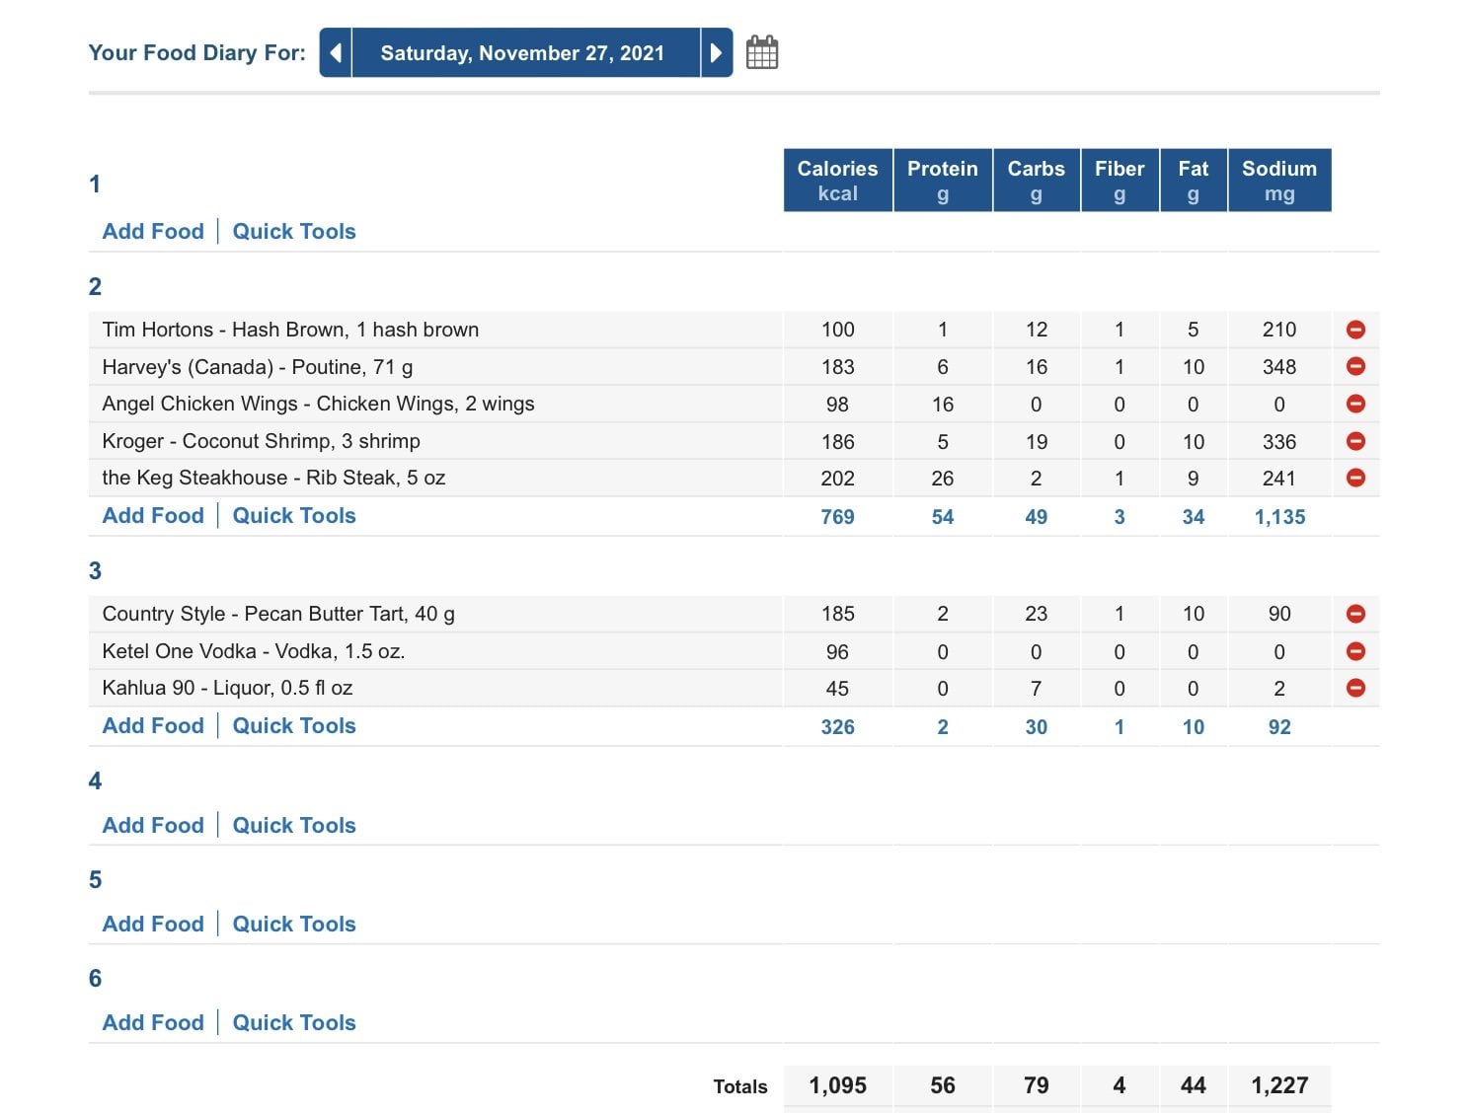Image resolution: width=1468 pixels, height=1113 pixels.
Task: Add Food to meal 3
Action: point(153,725)
